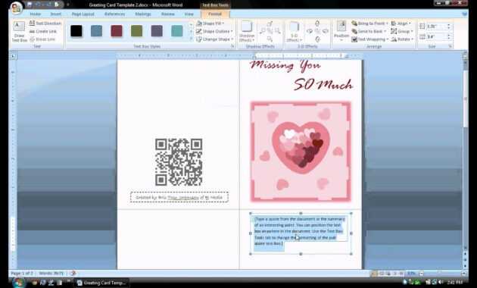Click the QR code image

click(x=179, y=162)
